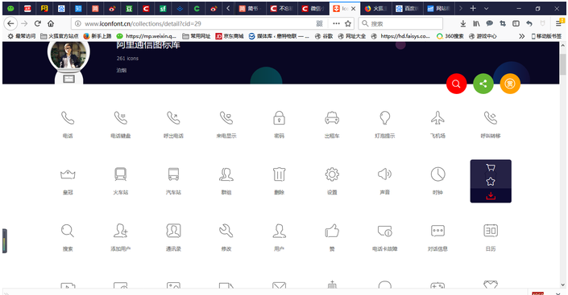Viewport: 568px width, 295px height.
Task: Select the 用户 user icon
Action: (280, 231)
